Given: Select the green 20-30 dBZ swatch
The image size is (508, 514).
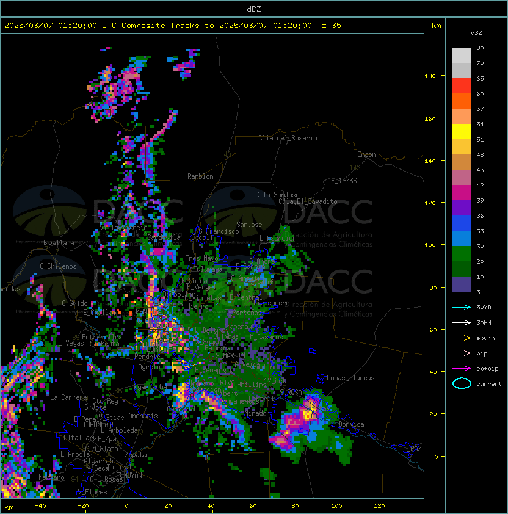Looking at the screenshot, I should tap(462, 254).
